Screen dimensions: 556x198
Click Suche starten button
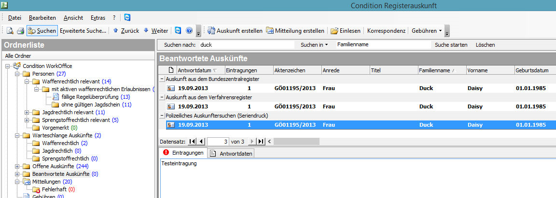click(x=451, y=45)
